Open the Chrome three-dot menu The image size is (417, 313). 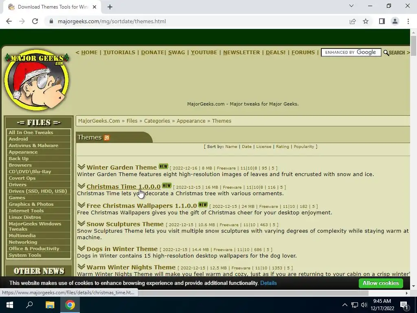pos(408,21)
